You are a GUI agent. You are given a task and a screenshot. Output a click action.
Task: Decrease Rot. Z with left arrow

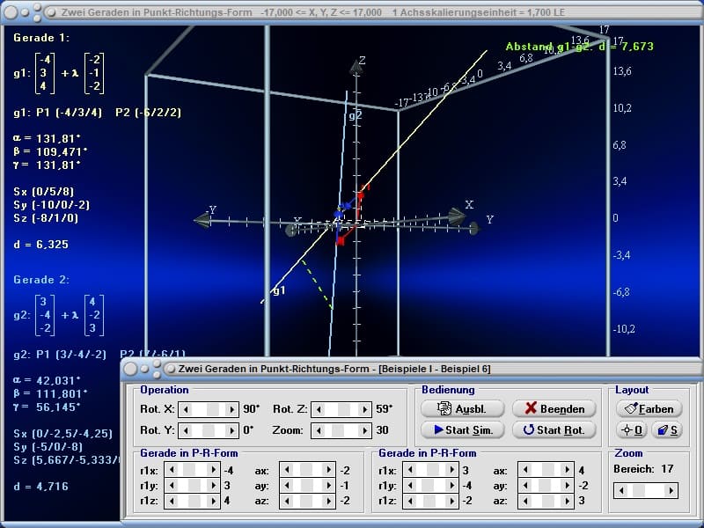pyautogui.click(x=319, y=409)
